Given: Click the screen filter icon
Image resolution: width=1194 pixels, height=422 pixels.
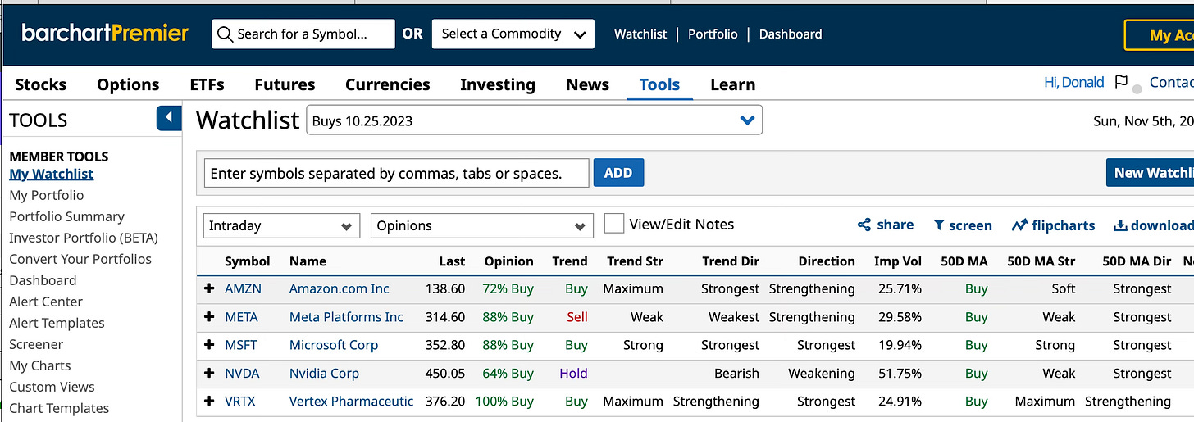Looking at the screenshot, I should tap(939, 225).
